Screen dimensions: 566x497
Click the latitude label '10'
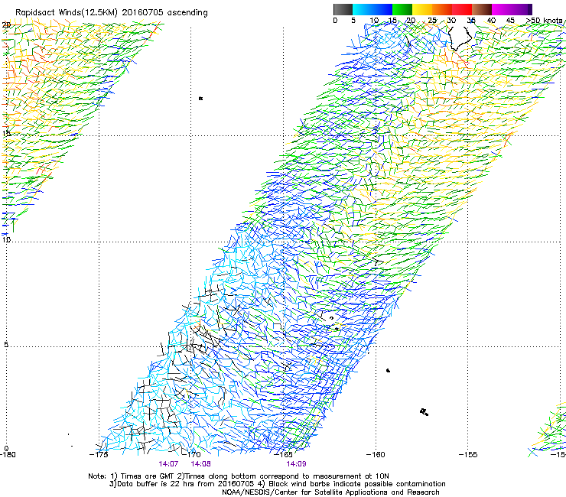pyautogui.click(x=6, y=239)
